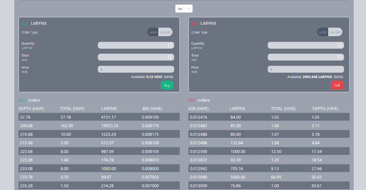Click the Buy Total stepper arrows
Image resolution: width=366 pixels, height=190 pixels.
[170, 57]
